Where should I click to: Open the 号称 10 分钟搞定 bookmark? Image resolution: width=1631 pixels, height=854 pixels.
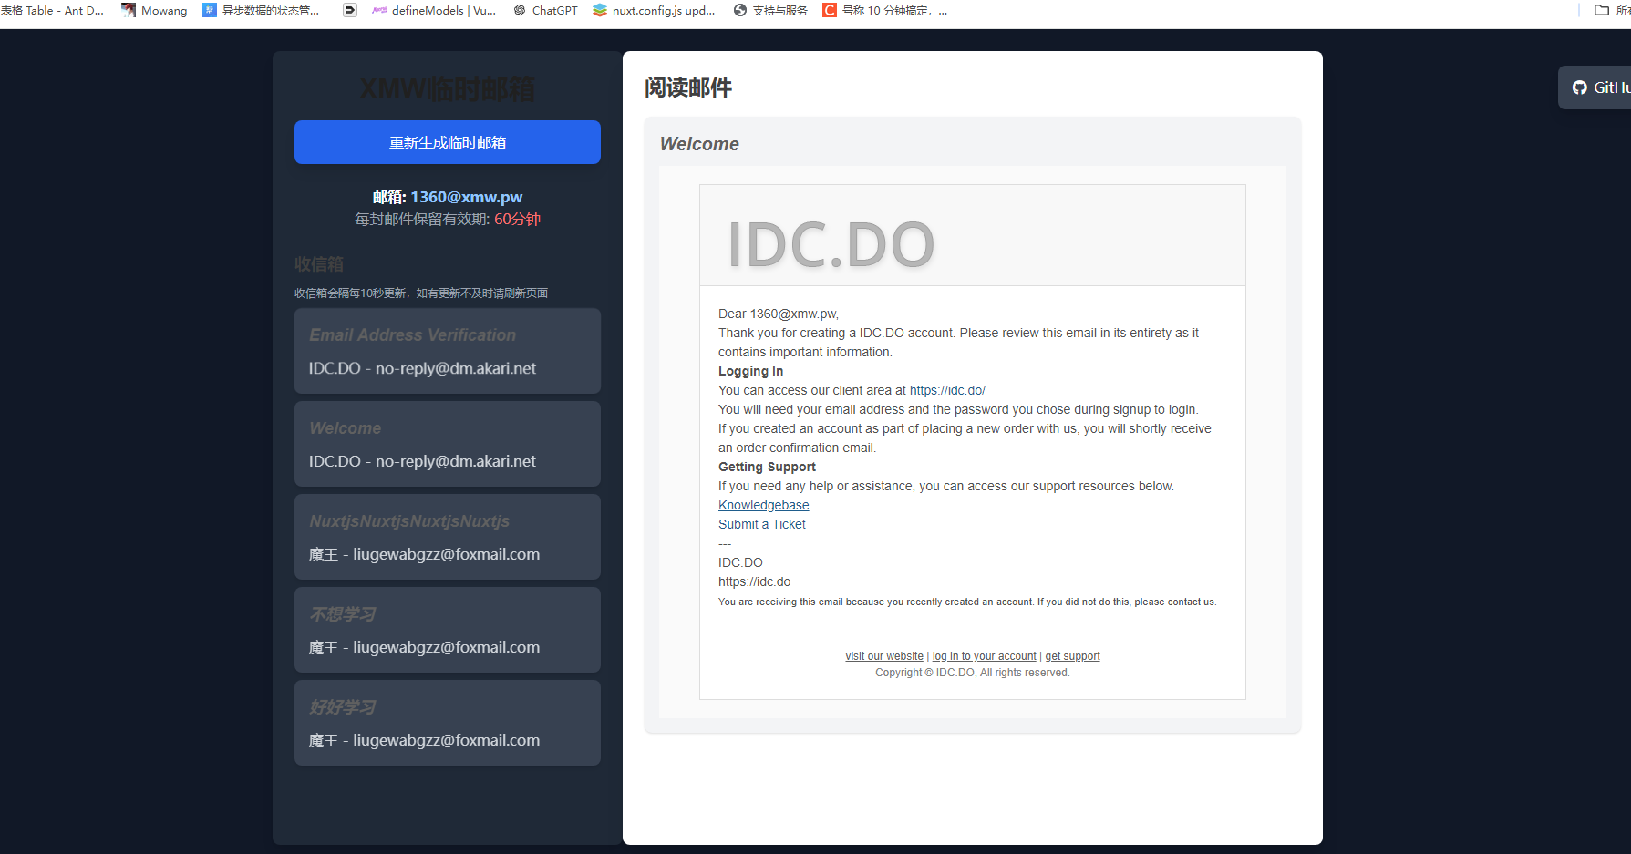(885, 10)
